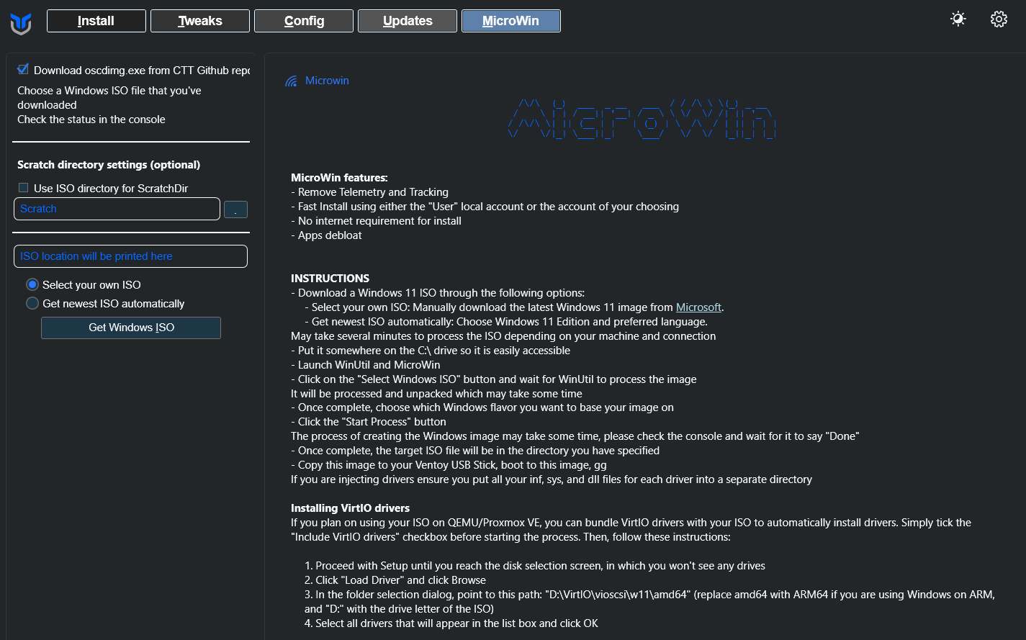
Task: Click the WinUtil shield logo icon
Action: (x=21, y=23)
